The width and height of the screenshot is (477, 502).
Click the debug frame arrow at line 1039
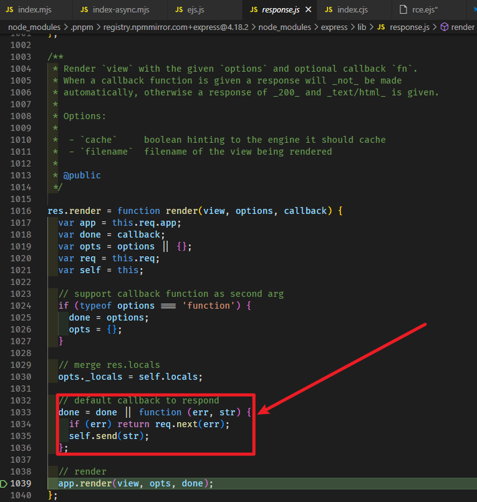pyautogui.click(x=5, y=484)
